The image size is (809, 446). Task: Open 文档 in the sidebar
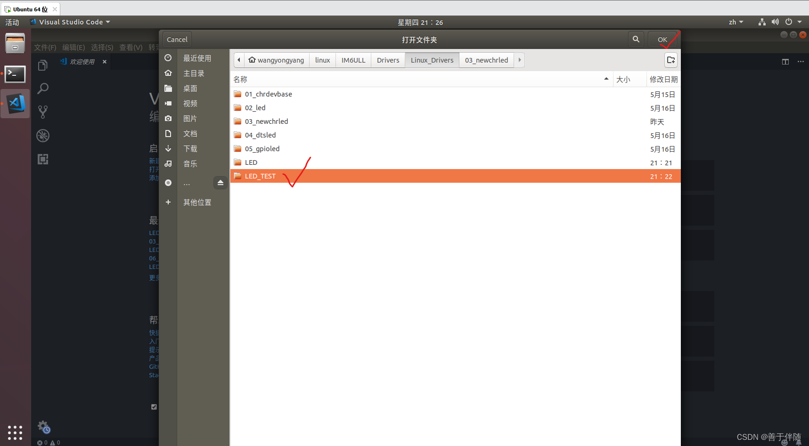tap(194, 133)
